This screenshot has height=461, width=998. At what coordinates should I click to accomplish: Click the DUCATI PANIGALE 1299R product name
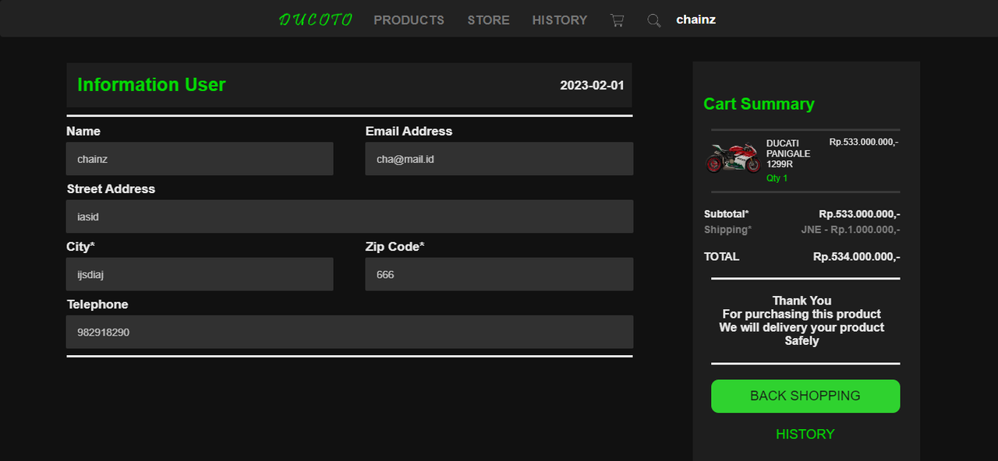click(x=788, y=154)
